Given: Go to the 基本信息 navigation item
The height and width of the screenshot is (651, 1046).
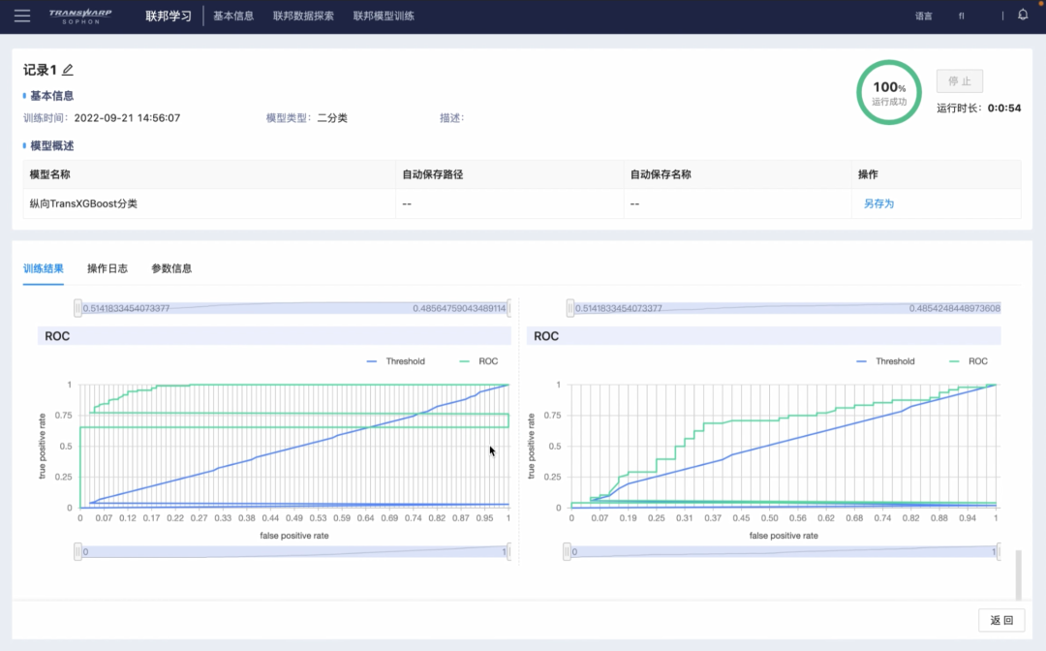Looking at the screenshot, I should point(233,16).
